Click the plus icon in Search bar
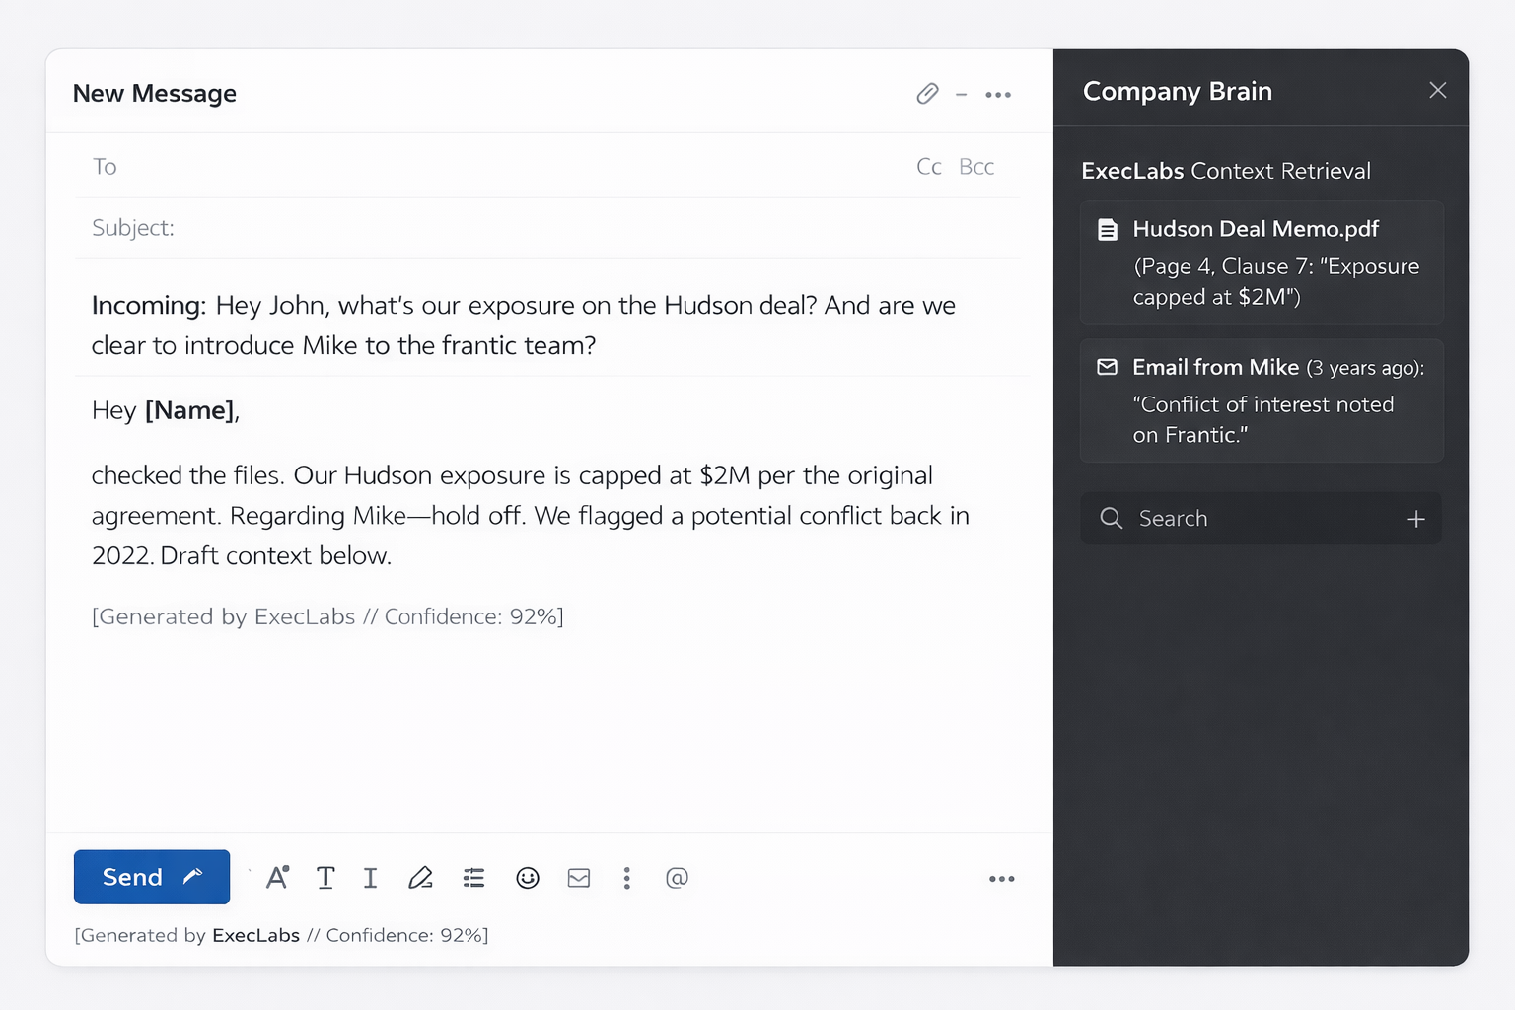 coord(1415,519)
